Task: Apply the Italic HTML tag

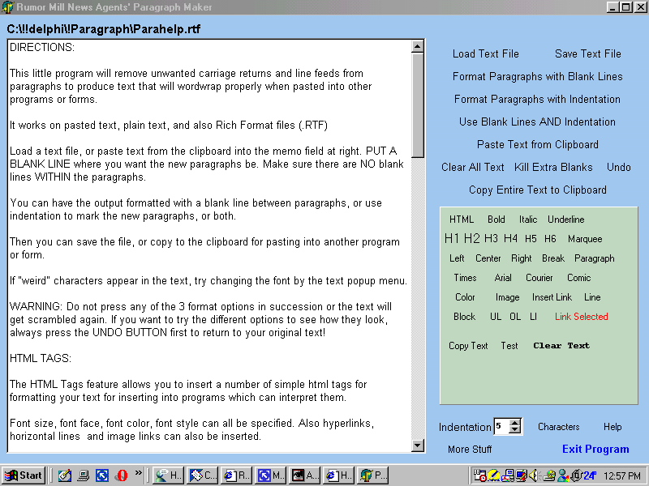Action: [x=528, y=220]
